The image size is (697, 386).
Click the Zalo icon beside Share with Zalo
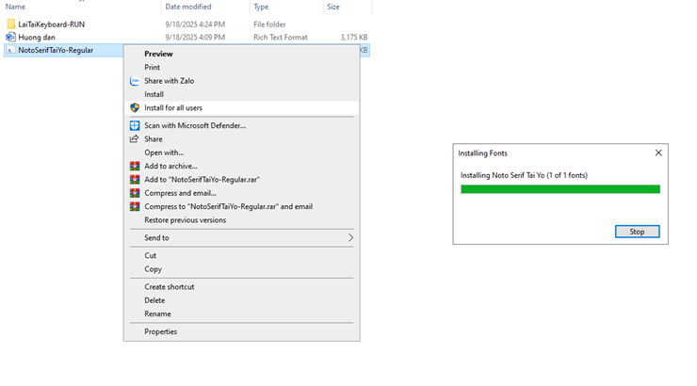135,81
